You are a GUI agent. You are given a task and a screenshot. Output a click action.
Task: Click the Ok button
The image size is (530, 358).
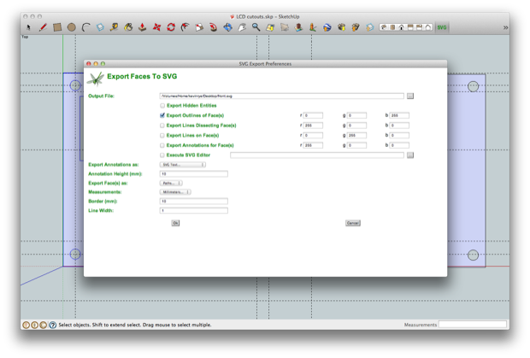[x=175, y=223]
